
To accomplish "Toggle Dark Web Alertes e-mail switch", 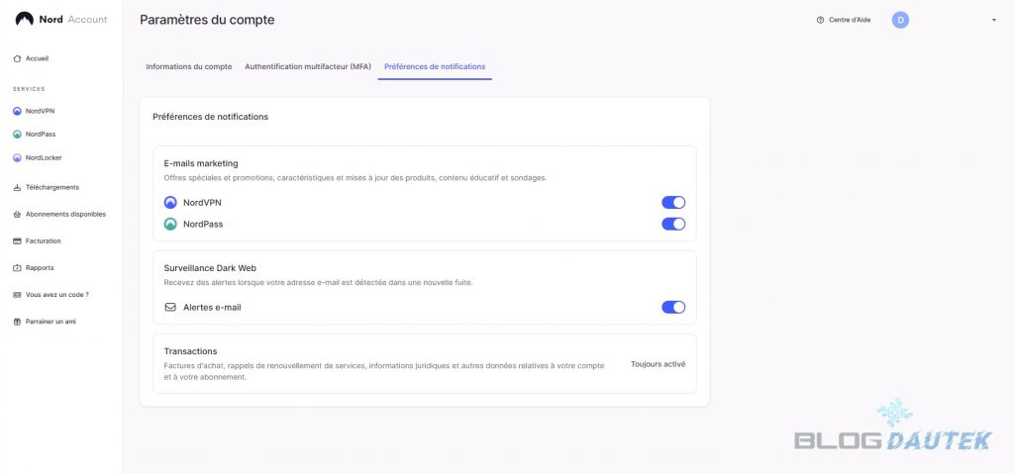I will coord(673,307).
